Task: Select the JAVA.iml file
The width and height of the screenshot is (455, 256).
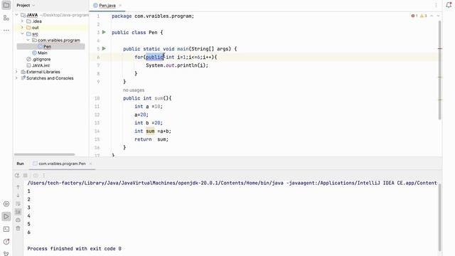Action: tap(41, 65)
